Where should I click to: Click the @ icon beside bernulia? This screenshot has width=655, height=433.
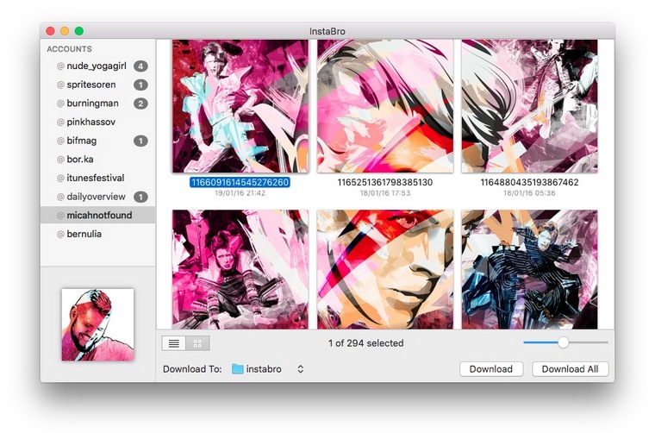60,235
